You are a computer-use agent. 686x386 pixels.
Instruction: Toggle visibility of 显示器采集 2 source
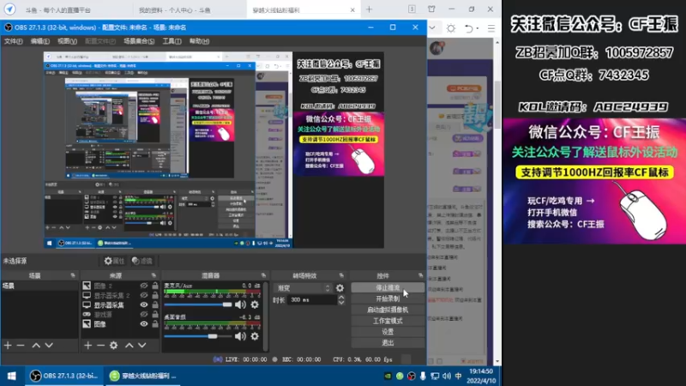[144, 295]
